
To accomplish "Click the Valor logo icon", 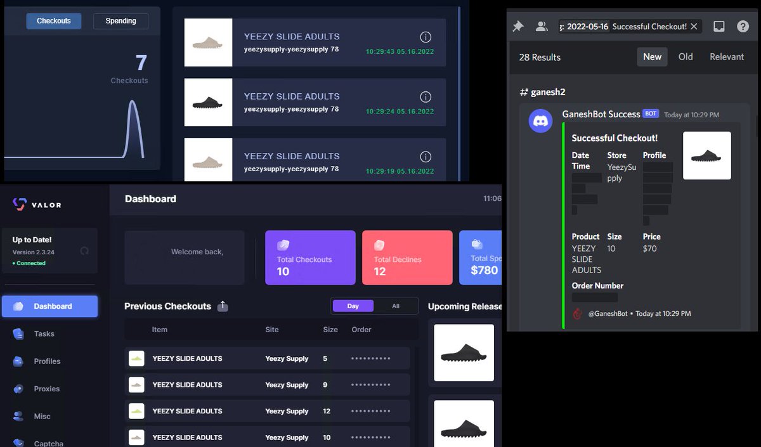I will (19, 204).
